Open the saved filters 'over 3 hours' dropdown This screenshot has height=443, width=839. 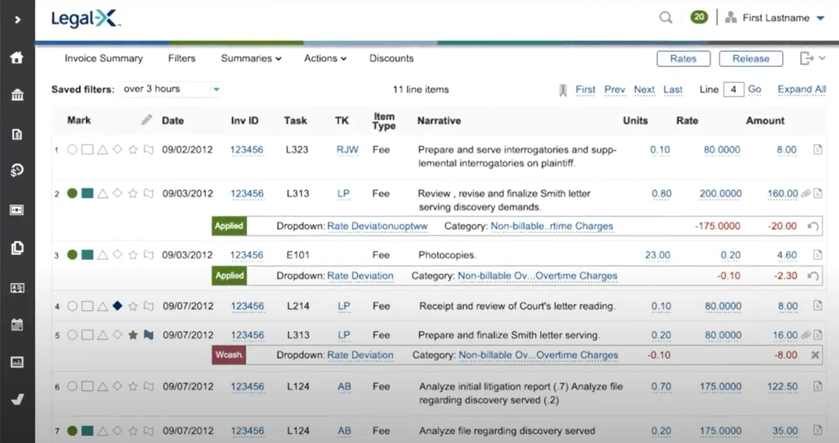[171, 89]
